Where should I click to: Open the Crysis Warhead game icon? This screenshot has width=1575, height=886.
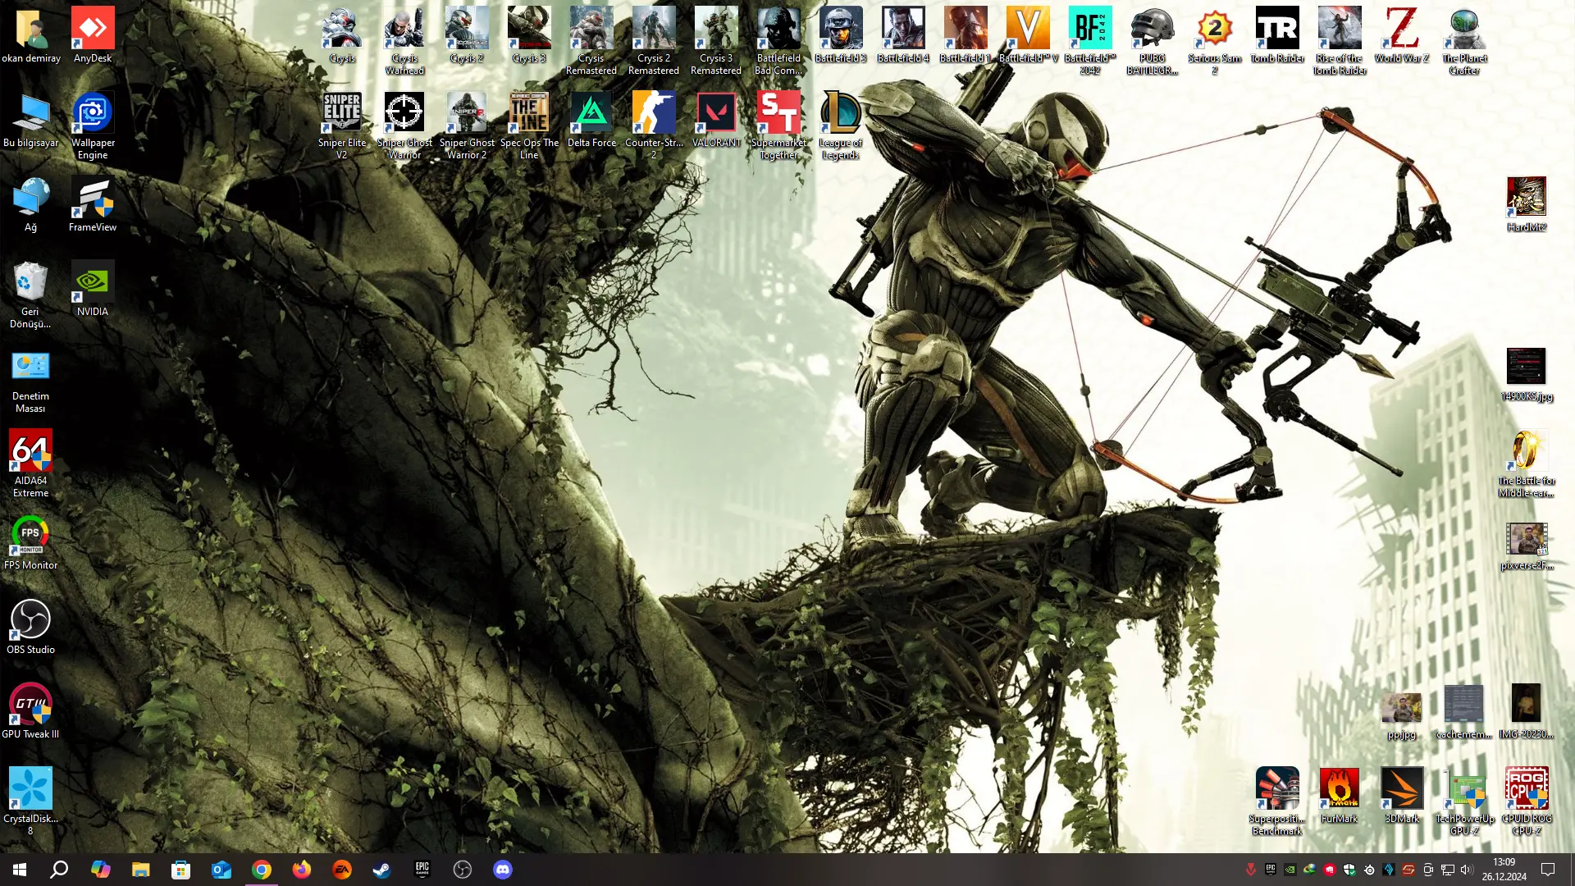tap(404, 41)
